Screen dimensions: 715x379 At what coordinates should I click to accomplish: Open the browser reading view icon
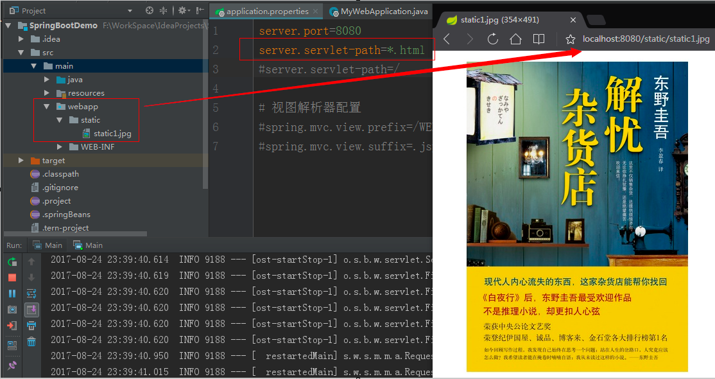coord(539,39)
